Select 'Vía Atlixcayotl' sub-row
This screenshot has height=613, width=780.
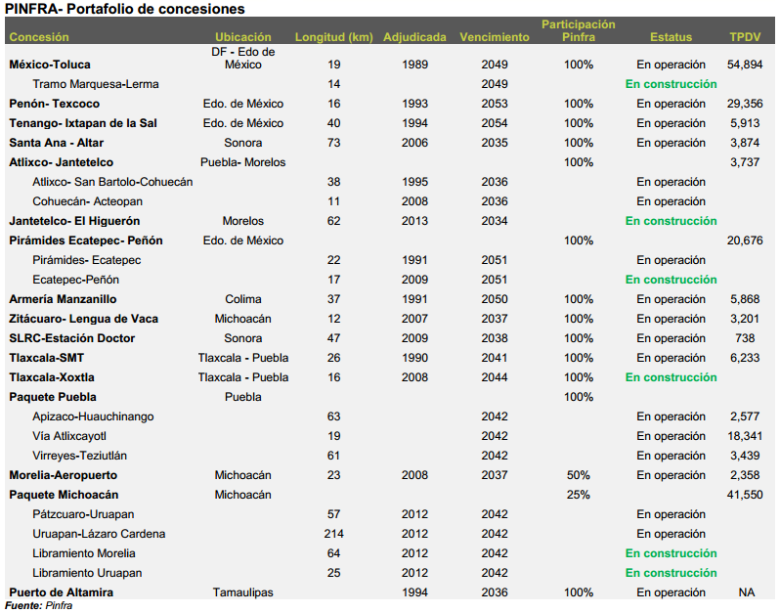69,436
